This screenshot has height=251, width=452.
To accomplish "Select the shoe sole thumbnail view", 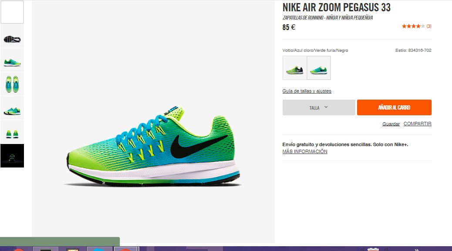I will pyautogui.click(x=12, y=36).
